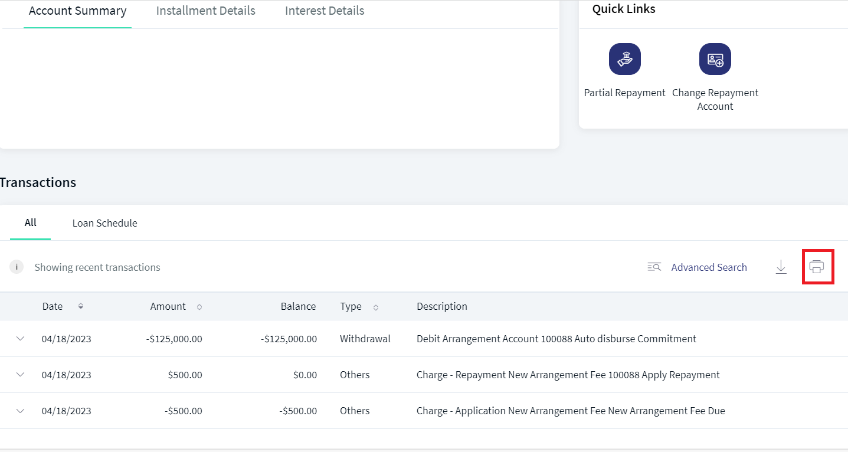Open the Interest Details tab

click(325, 11)
